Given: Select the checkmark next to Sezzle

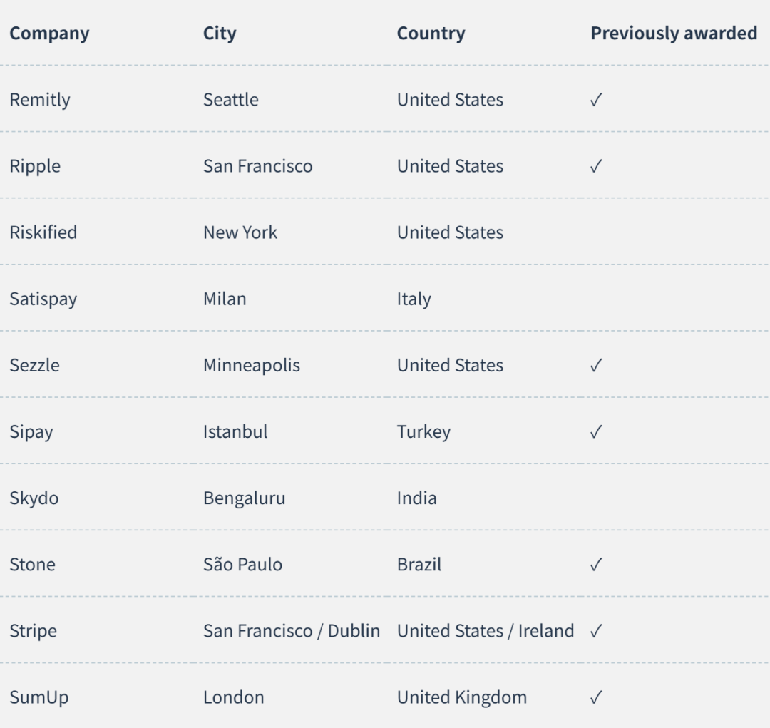Looking at the screenshot, I should pos(595,366).
